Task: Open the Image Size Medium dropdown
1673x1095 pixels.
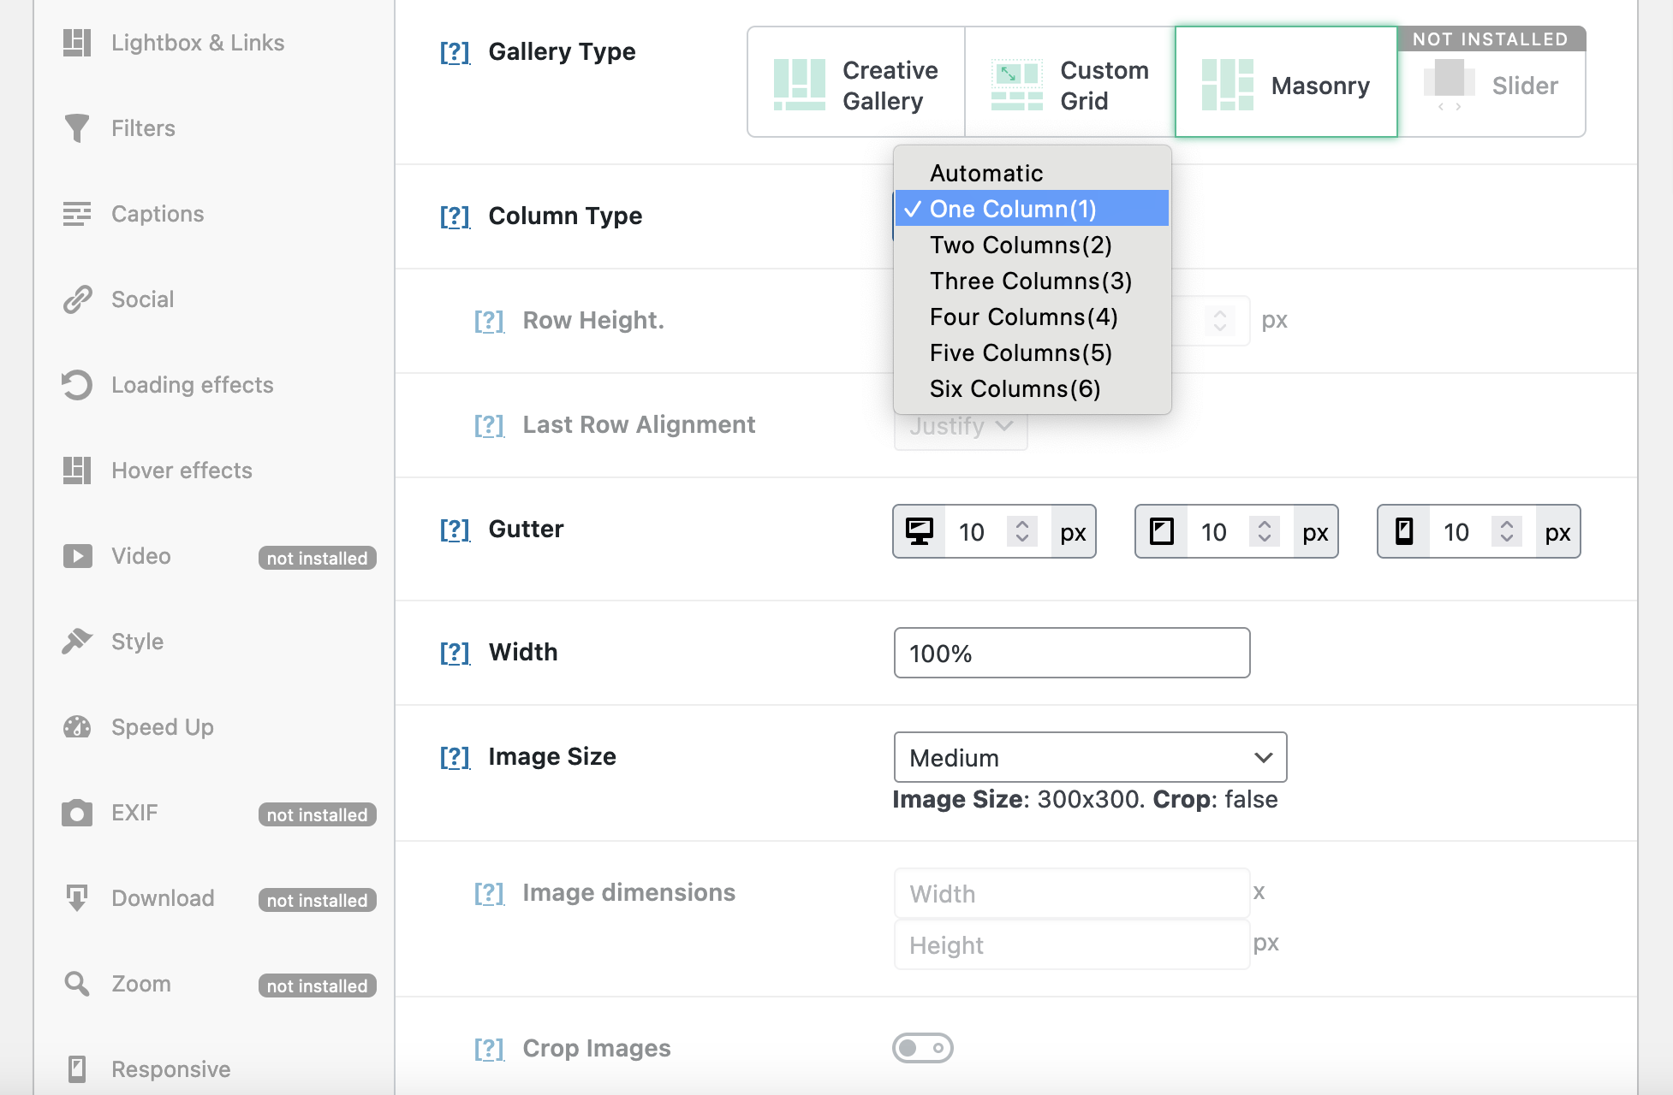Action: pyautogui.click(x=1089, y=758)
